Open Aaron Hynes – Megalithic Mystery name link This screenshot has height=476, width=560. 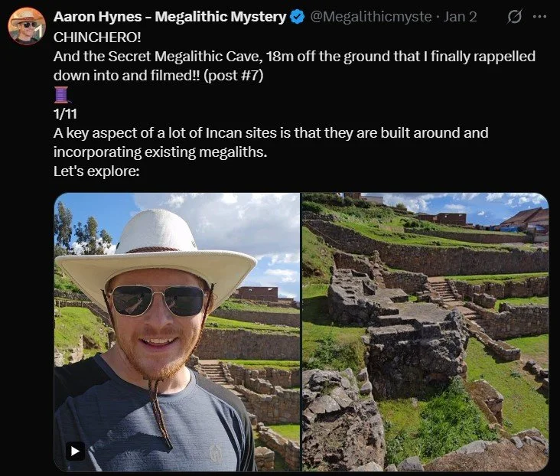pyautogui.click(x=170, y=17)
